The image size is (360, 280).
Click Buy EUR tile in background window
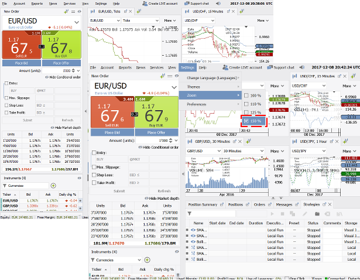pyautogui.click(x=61, y=45)
